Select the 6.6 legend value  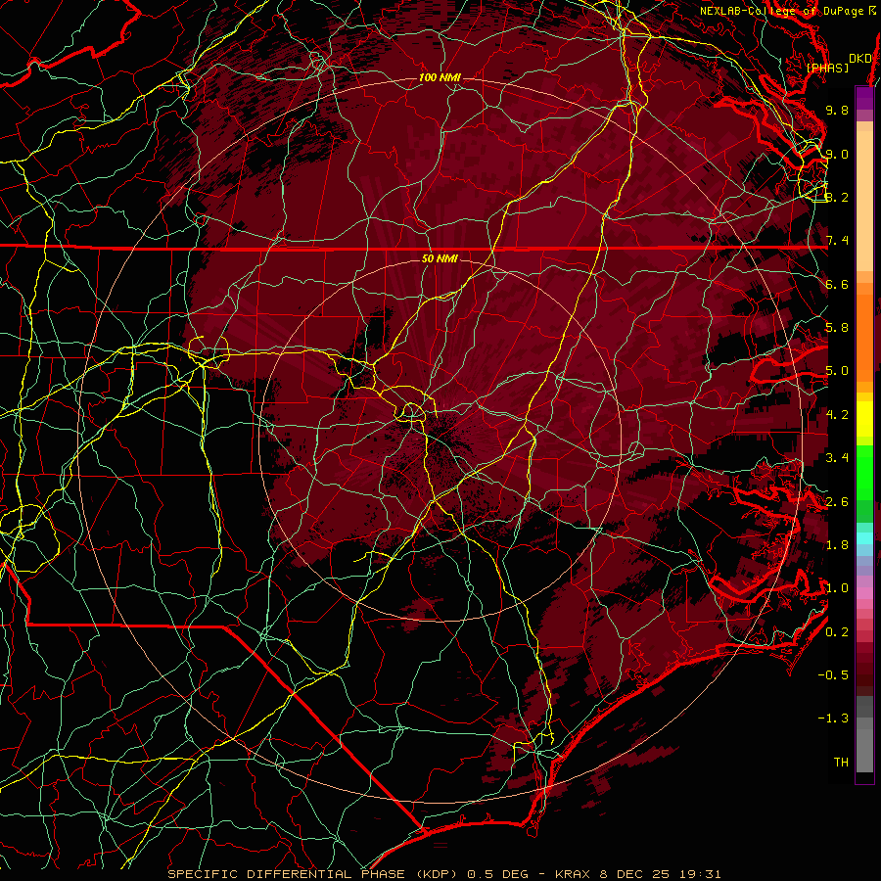coord(837,284)
